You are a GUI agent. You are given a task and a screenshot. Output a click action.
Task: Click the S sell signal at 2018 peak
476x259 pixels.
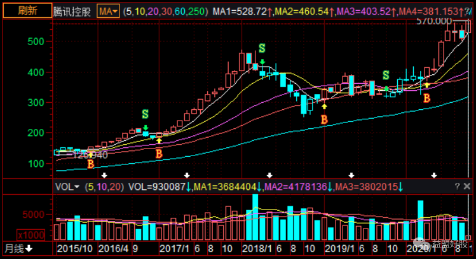(262, 49)
